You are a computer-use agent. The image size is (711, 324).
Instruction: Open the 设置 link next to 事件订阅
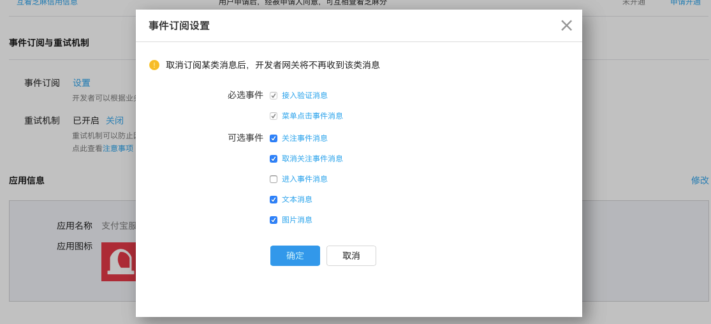coord(82,83)
